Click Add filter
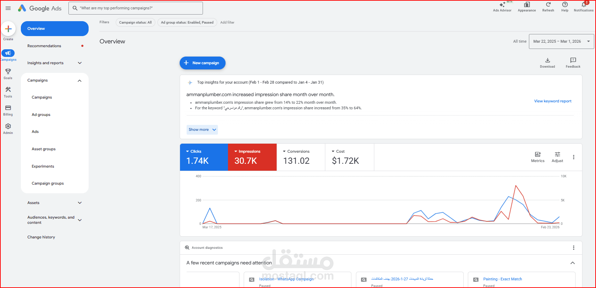 pos(227,23)
